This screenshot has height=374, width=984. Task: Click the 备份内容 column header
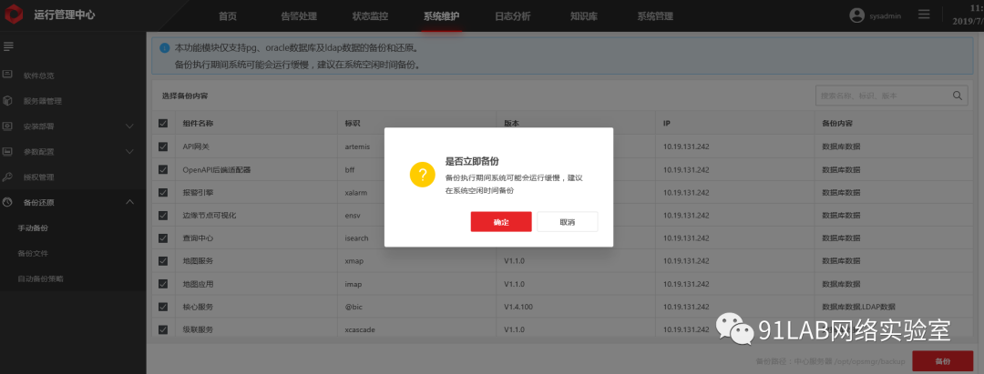[x=837, y=124]
